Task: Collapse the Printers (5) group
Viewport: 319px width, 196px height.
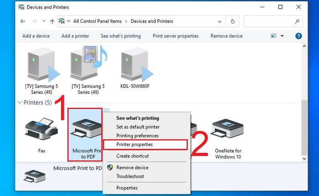Action: coord(20,103)
